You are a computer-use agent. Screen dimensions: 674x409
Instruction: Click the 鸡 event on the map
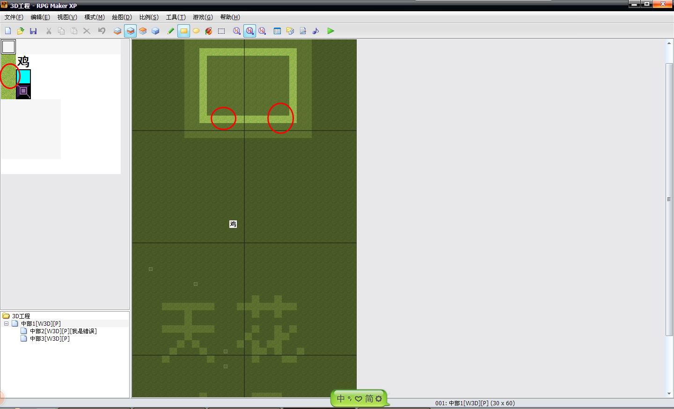tap(233, 224)
